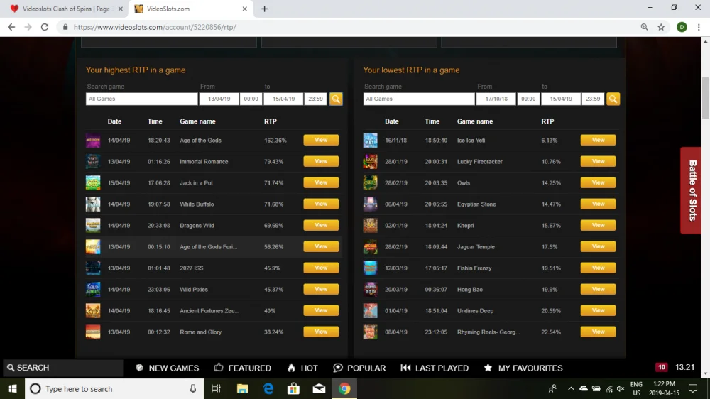Close the VideoSlots.com tab
Image resolution: width=710 pixels, height=399 pixels.
[x=244, y=9]
